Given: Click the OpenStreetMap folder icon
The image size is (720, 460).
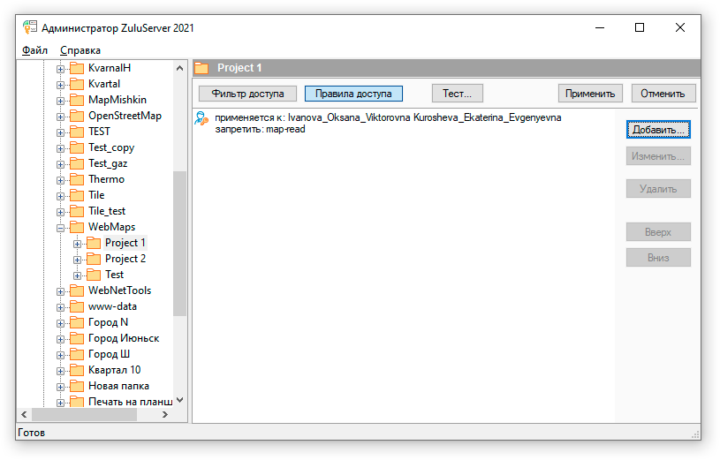Looking at the screenshot, I should pos(77,116).
